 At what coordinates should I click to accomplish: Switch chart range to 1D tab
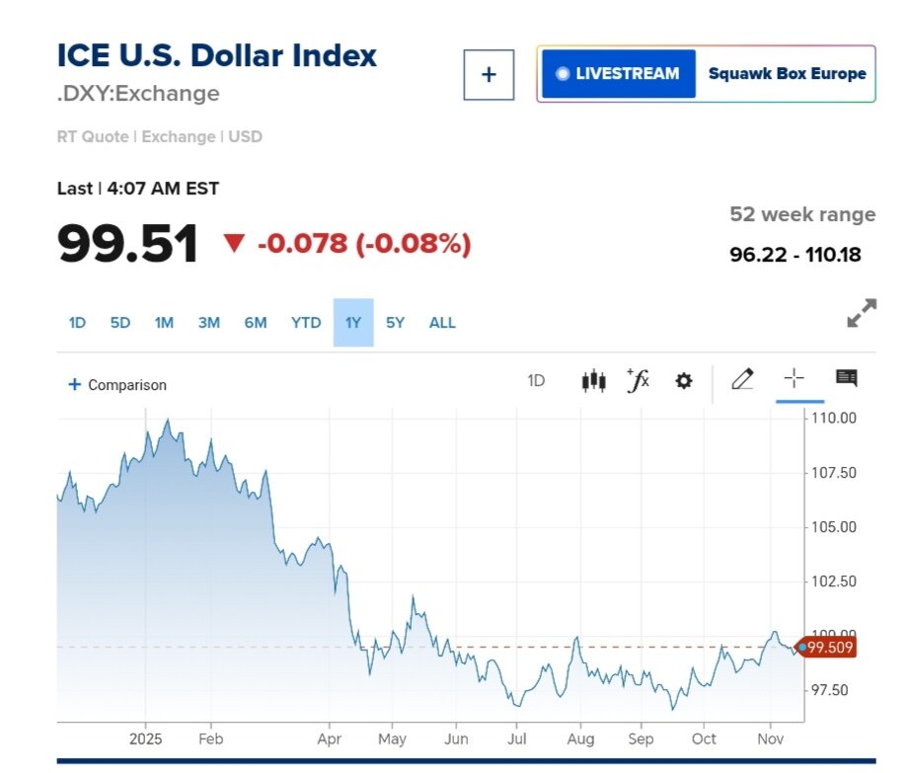coord(77,323)
